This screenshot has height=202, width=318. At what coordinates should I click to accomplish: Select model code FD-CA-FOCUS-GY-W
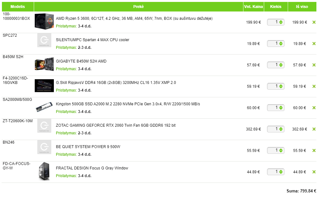tap(17, 166)
